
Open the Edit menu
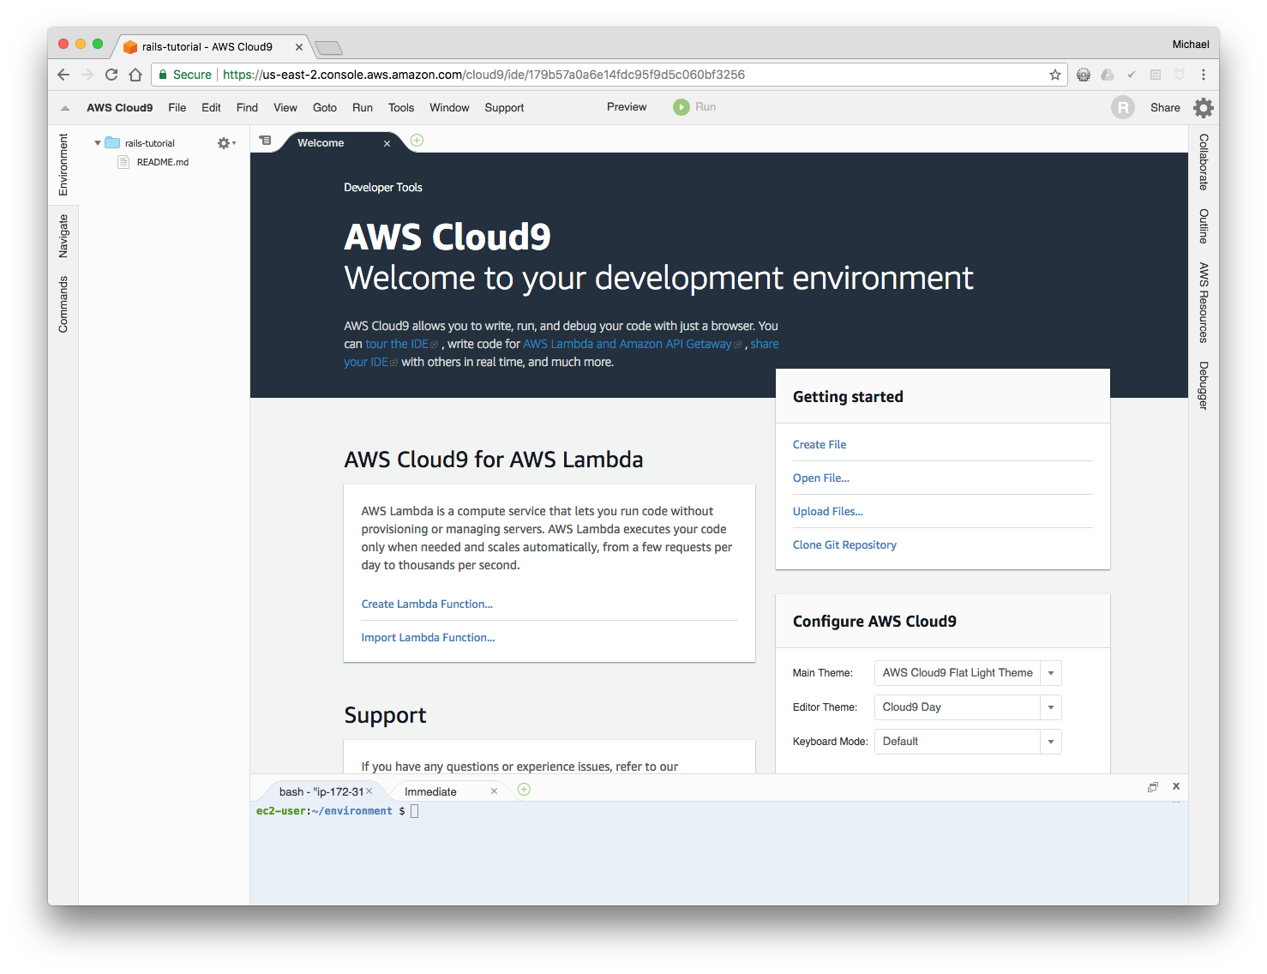(x=211, y=108)
